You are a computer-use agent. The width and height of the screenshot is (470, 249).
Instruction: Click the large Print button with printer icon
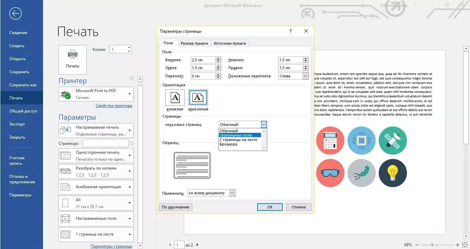pyautogui.click(x=73, y=60)
